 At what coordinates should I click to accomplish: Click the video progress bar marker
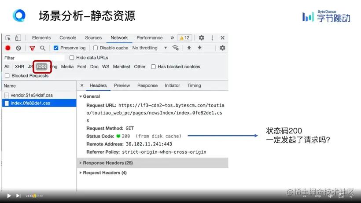pyautogui.click(x=35, y=196)
